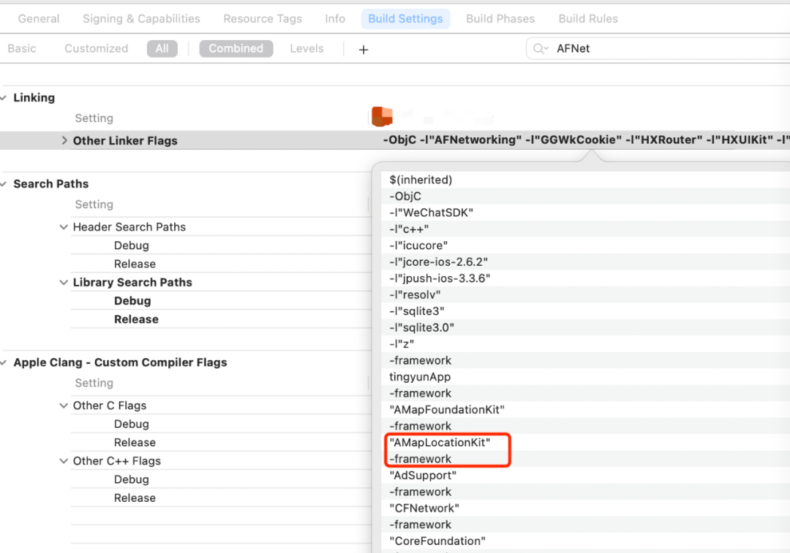Select the Combined view mode

click(236, 48)
